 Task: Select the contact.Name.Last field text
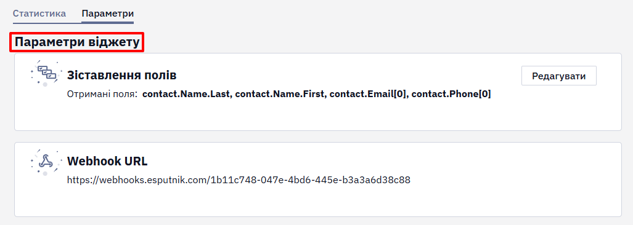(x=187, y=95)
